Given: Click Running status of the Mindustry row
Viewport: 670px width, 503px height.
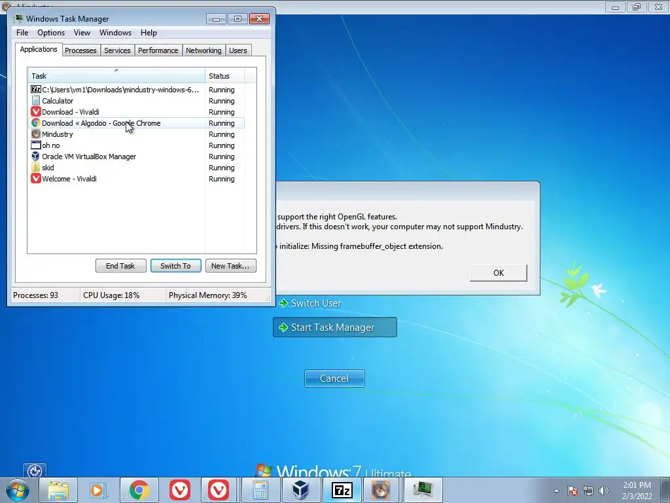Looking at the screenshot, I should (x=221, y=134).
